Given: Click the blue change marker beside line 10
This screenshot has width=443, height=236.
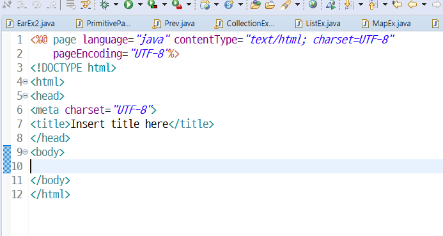Looking at the screenshot, I should [7, 159].
